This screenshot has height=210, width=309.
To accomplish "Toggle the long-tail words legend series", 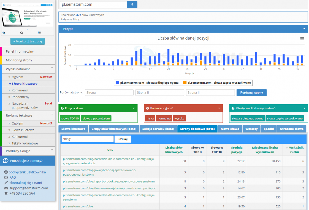I will click(147, 83).
